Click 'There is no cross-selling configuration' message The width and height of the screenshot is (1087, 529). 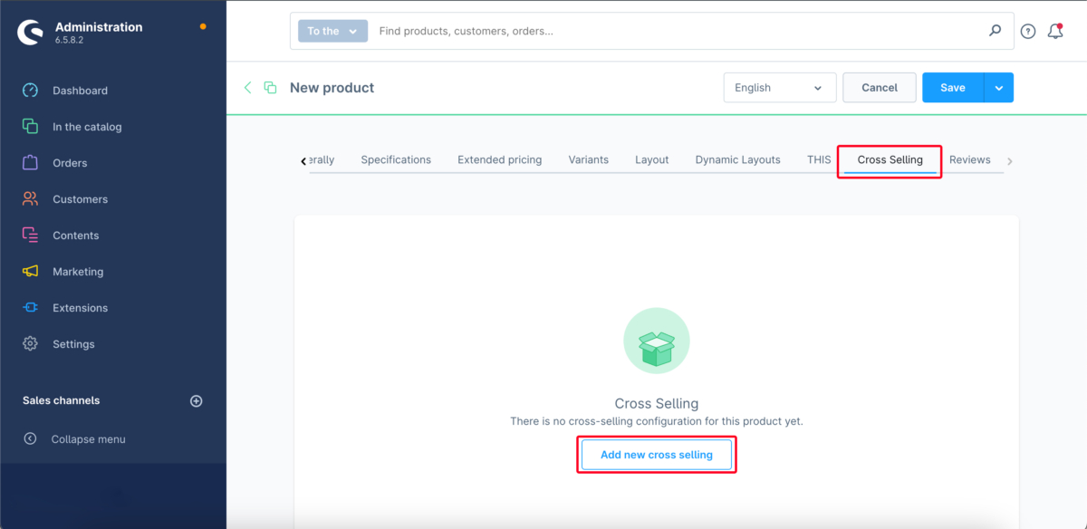coord(657,421)
